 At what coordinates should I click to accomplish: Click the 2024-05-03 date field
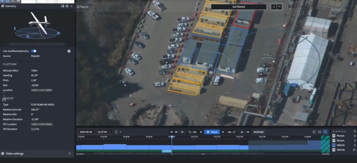pos(86,132)
